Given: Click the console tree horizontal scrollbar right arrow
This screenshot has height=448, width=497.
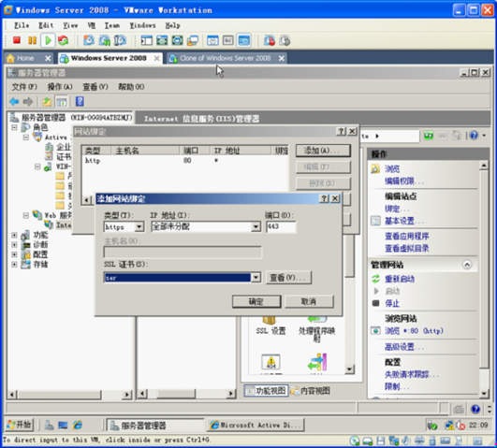Looking at the screenshot, I should [x=126, y=395].
